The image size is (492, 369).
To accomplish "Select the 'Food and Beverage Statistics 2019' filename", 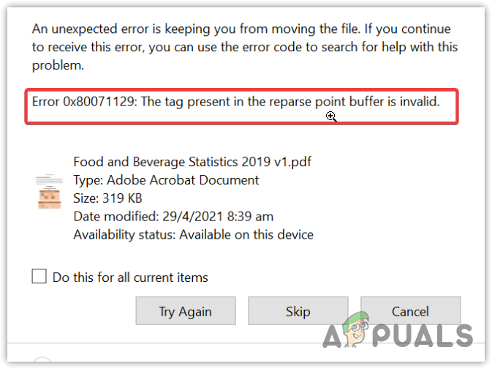I will click(197, 162).
